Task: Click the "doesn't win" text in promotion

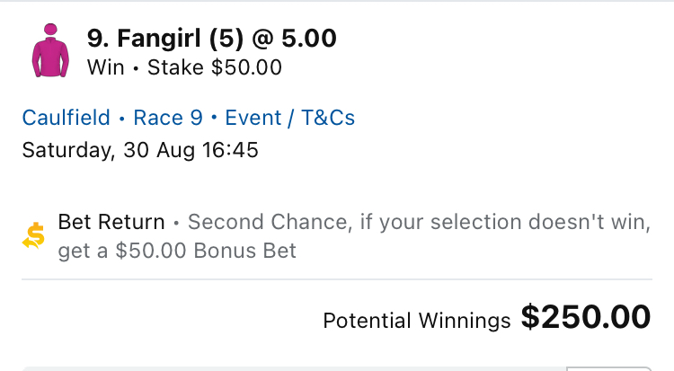Action: tap(589, 222)
